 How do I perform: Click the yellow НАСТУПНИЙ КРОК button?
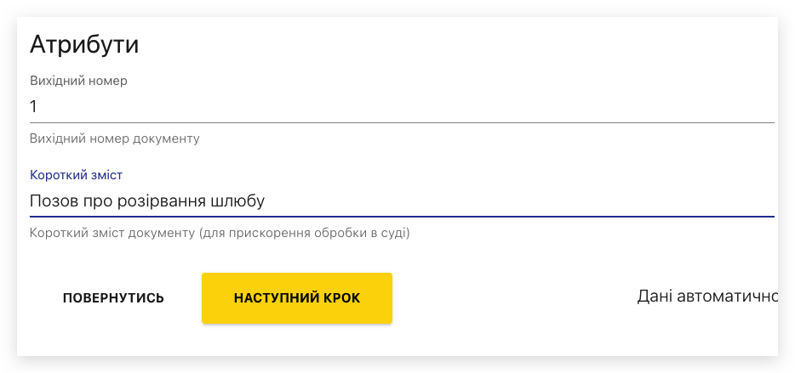pos(296,298)
